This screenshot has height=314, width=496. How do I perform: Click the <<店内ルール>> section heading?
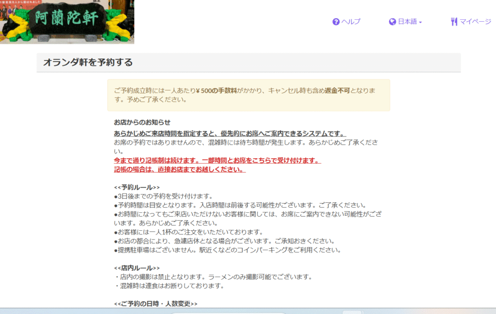tap(137, 268)
